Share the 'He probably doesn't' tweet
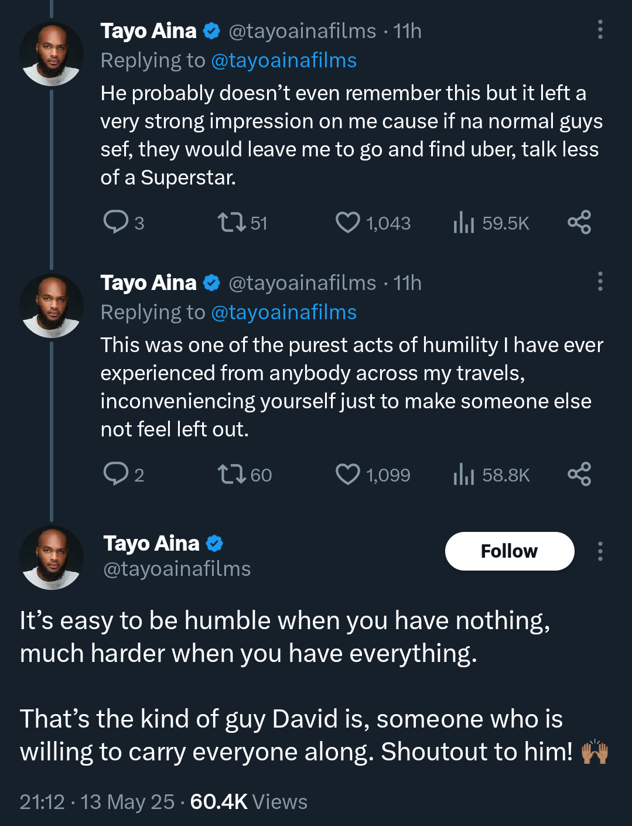The height and width of the screenshot is (826, 632). (x=579, y=223)
